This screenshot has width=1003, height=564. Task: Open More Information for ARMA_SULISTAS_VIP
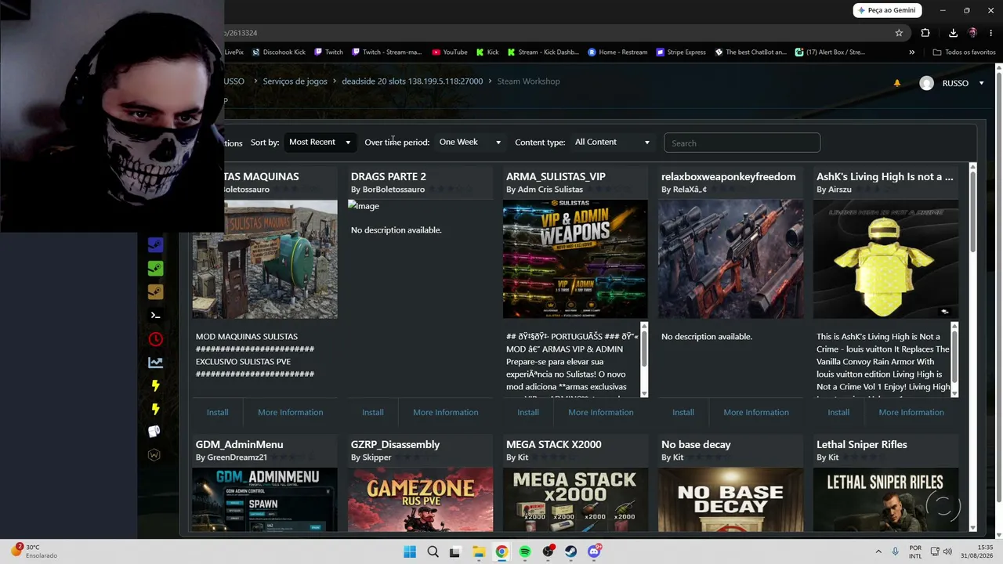(x=600, y=412)
